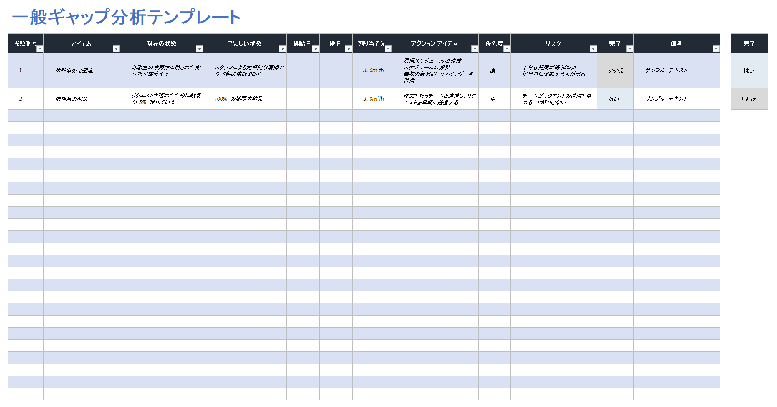Open the 開始日 column filter dropdown
This screenshot has width=777, height=407.
coord(315,49)
